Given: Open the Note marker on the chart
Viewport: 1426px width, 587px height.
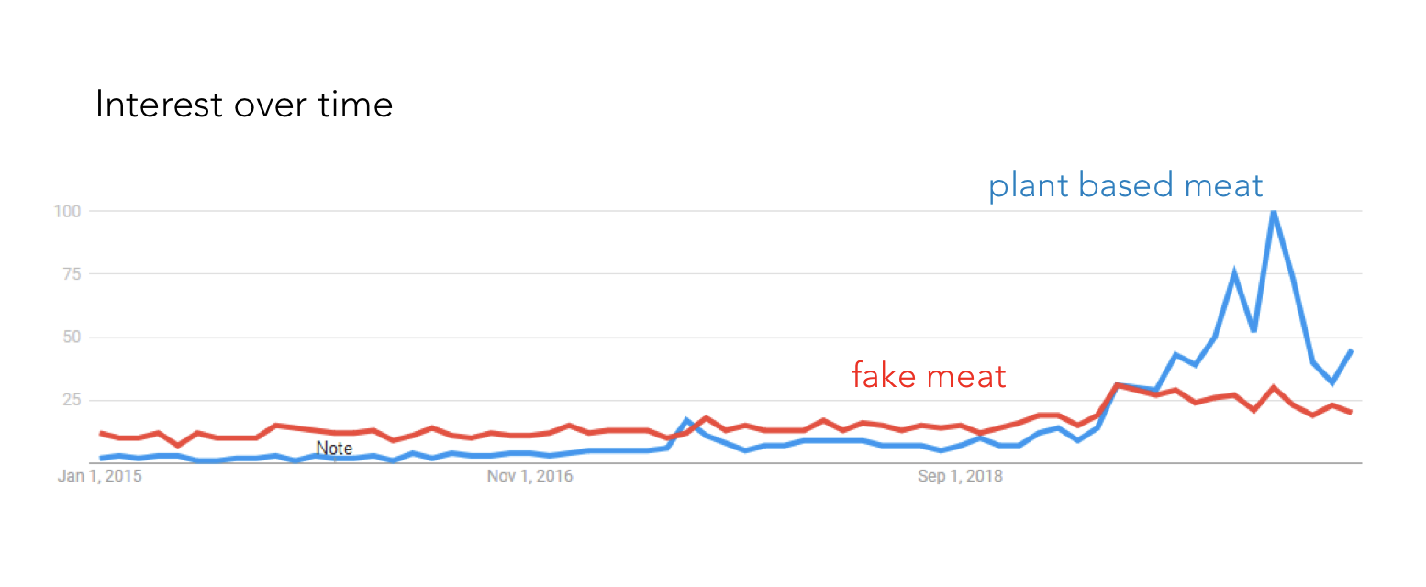Looking at the screenshot, I should point(334,449).
